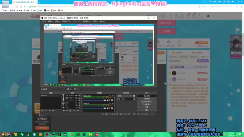This screenshot has width=244, height=137.
Task: Open OBS Docks menu
Action: point(66,21)
